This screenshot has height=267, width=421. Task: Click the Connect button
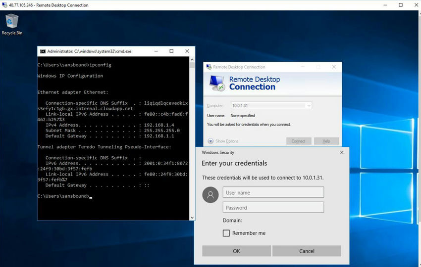299,141
